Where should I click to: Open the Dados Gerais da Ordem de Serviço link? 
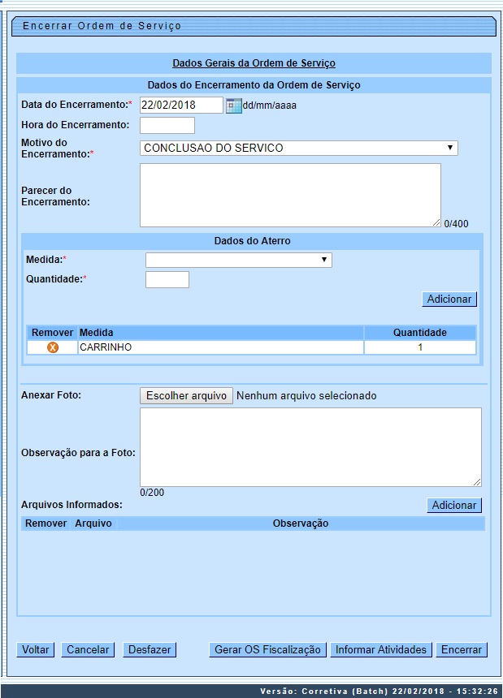(254, 63)
